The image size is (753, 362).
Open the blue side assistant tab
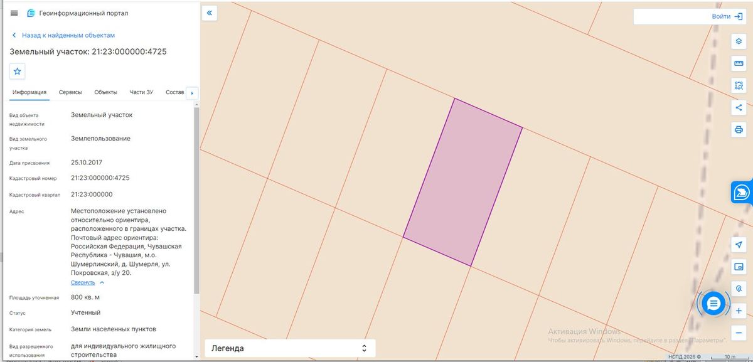742,192
